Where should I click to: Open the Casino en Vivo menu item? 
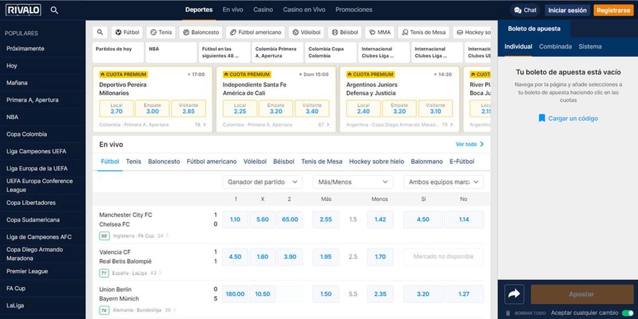304,9
